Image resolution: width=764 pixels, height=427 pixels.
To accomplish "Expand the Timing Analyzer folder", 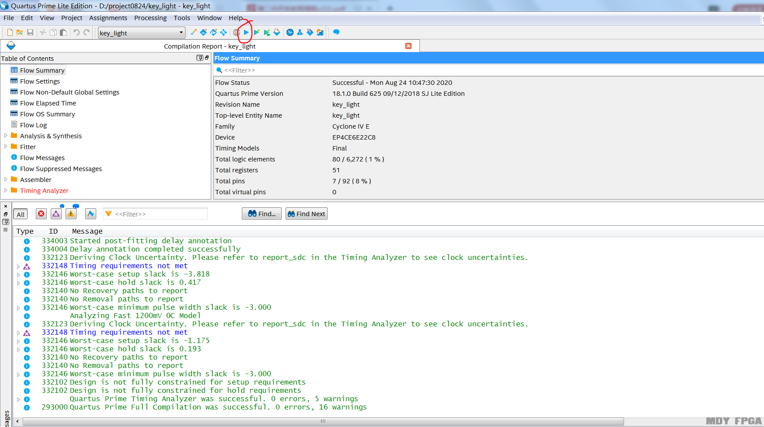I will pos(6,190).
